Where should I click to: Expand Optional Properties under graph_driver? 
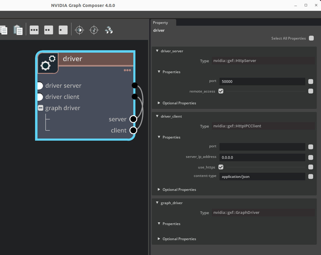(159, 239)
